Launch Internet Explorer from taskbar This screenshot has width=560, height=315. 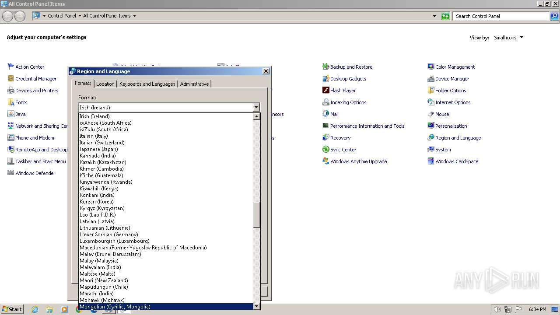[35, 309]
